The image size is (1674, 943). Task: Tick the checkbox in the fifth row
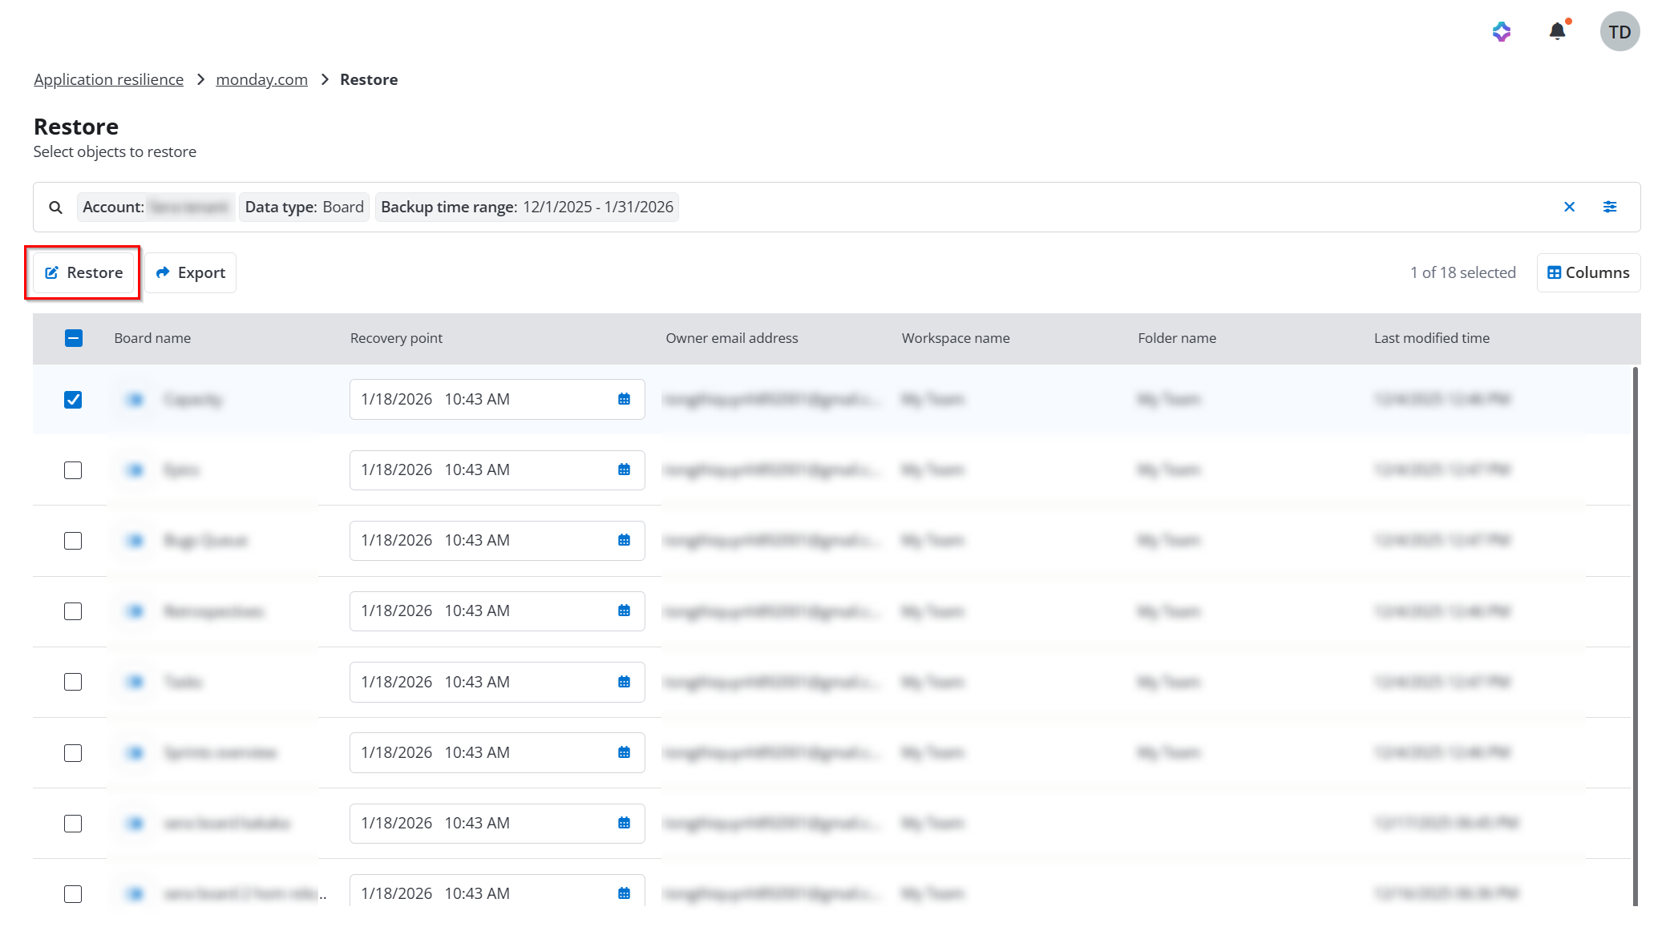click(73, 682)
